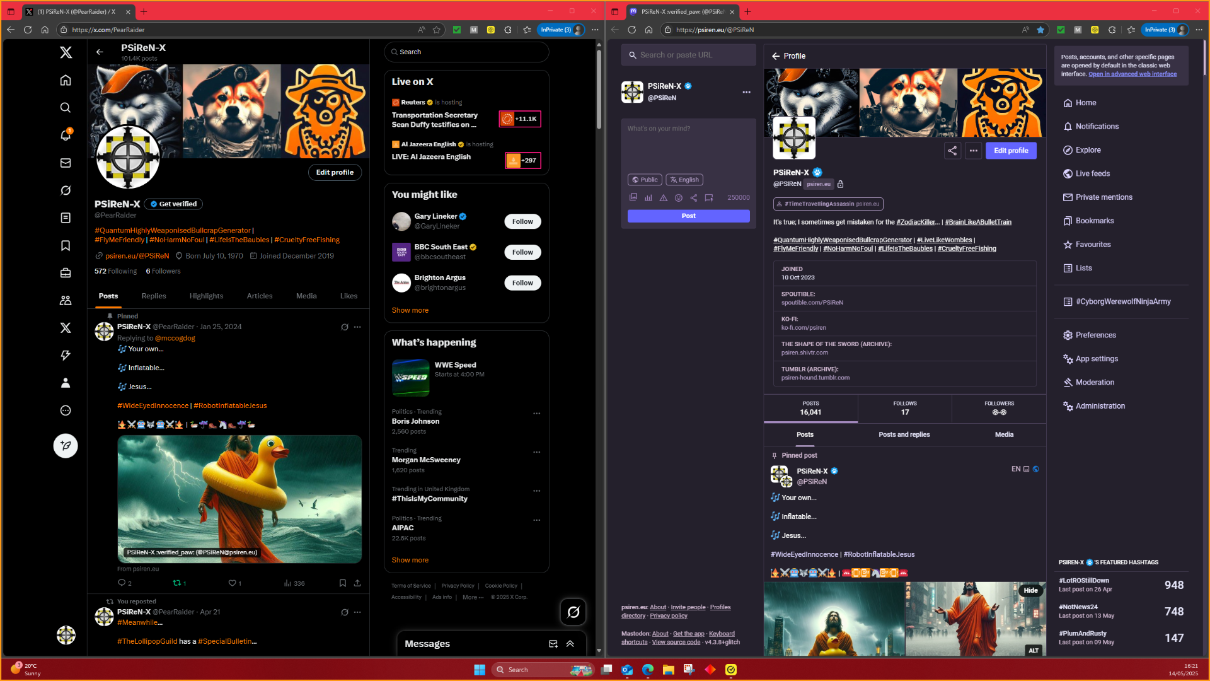This screenshot has width=1210, height=681.
Task: Toggle bookmark on pinned X post
Action: click(x=343, y=583)
